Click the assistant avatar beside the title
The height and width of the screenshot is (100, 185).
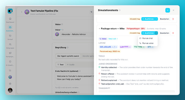27,12
